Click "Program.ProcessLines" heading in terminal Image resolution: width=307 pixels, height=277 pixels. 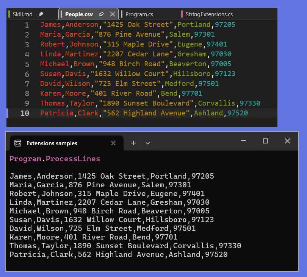55,159
